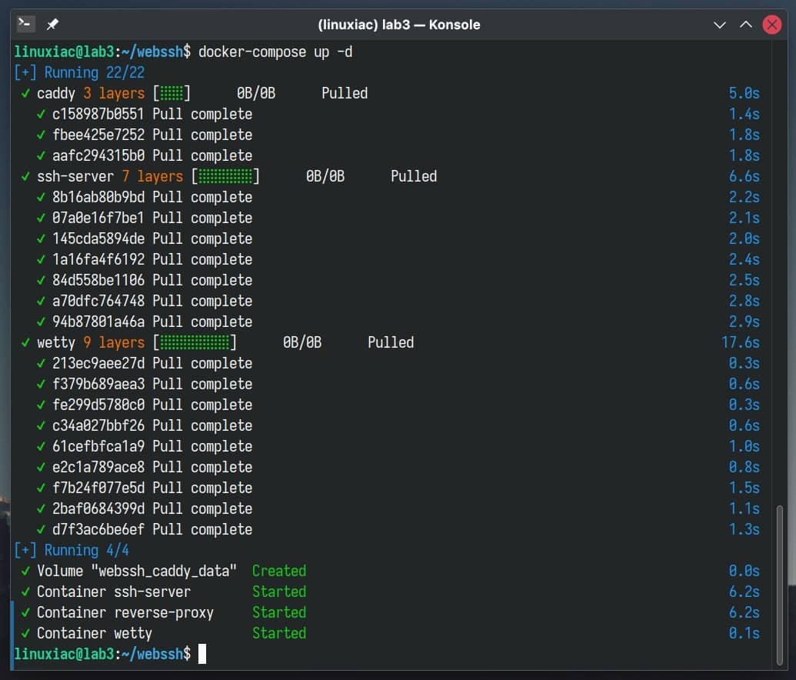Click the up-chevron control in the titlebar
Image resolution: width=796 pixels, height=680 pixels.
[745, 25]
